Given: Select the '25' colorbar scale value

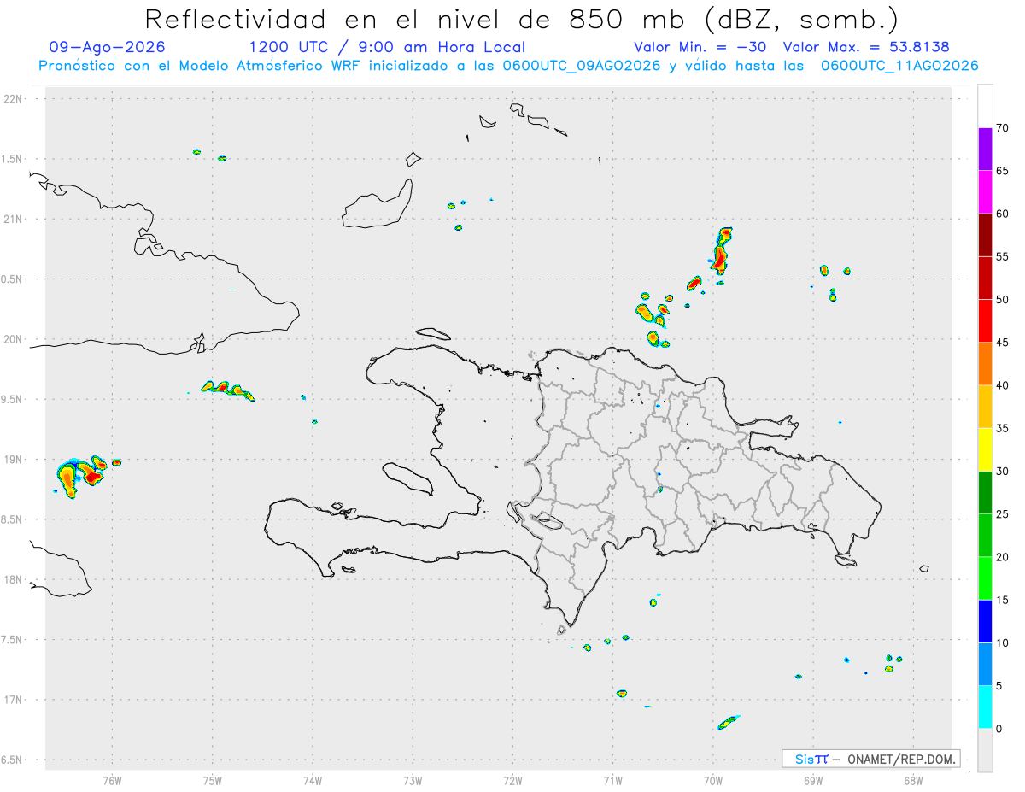Looking at the screenshot, I should coord(1003,514).
